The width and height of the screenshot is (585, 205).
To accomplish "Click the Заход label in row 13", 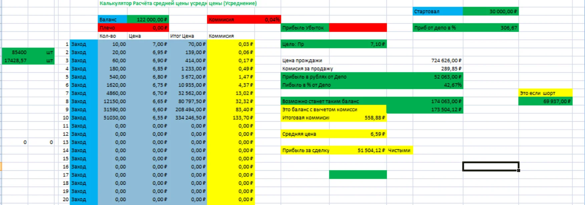I will click(x=84, y=142).
